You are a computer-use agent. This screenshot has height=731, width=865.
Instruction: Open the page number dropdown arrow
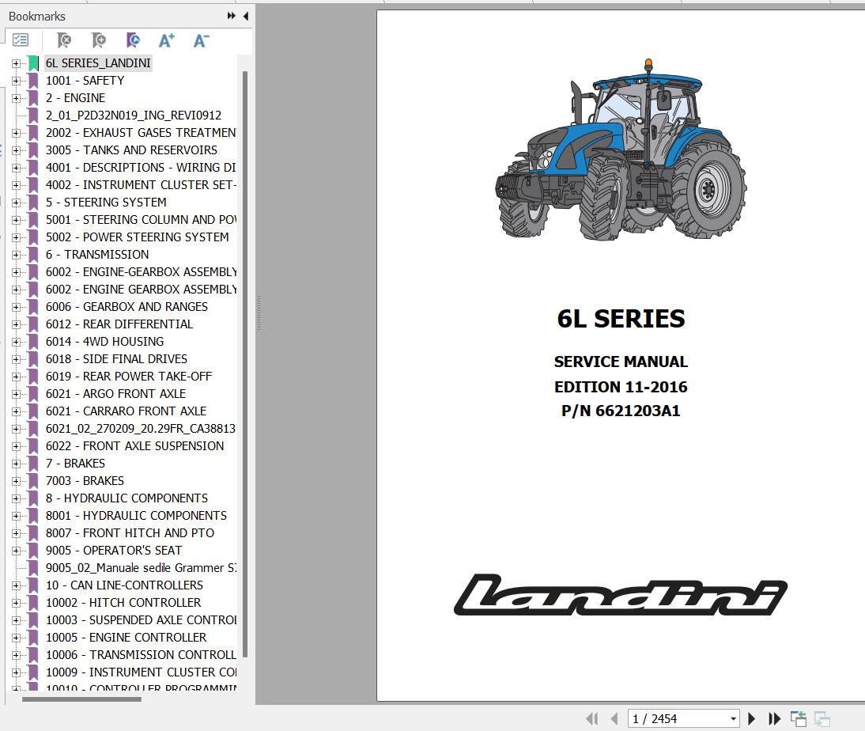pyautogui.click(x=733, y=719)
